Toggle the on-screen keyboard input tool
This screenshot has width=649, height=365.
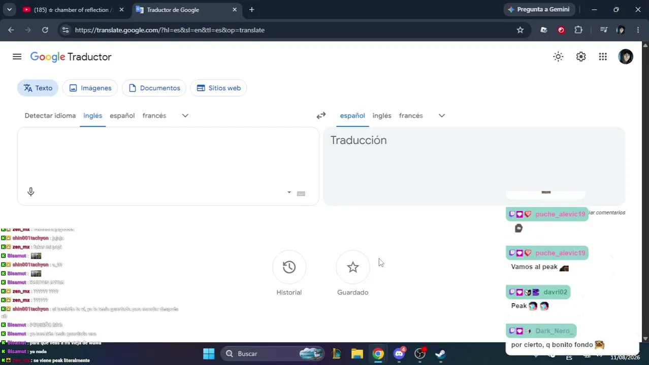(x=301, y=193)
